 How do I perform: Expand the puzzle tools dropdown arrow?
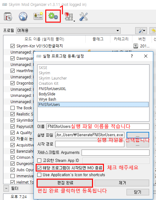(x=74, y=21)
